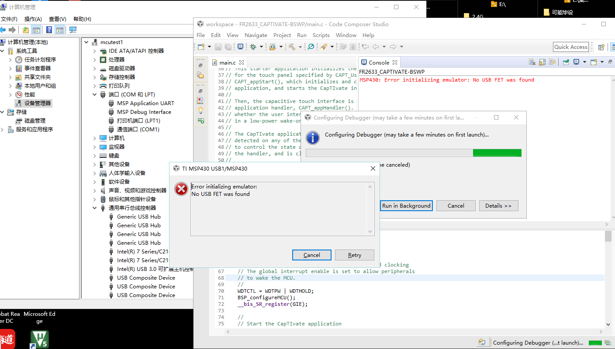Open the 查看(V) menu in Computer Management

click(58, 19)
